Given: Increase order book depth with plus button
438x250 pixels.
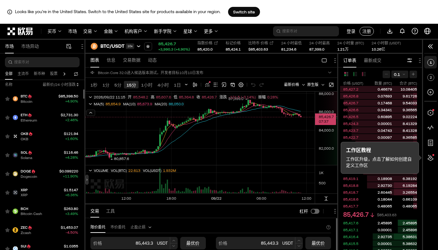Looking at the screenshot, I should point(413,74).
